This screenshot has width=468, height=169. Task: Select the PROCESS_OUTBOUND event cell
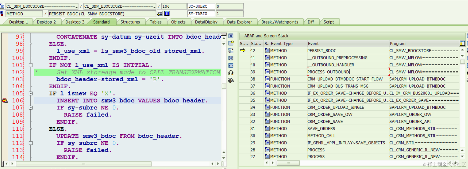(348, 72)
